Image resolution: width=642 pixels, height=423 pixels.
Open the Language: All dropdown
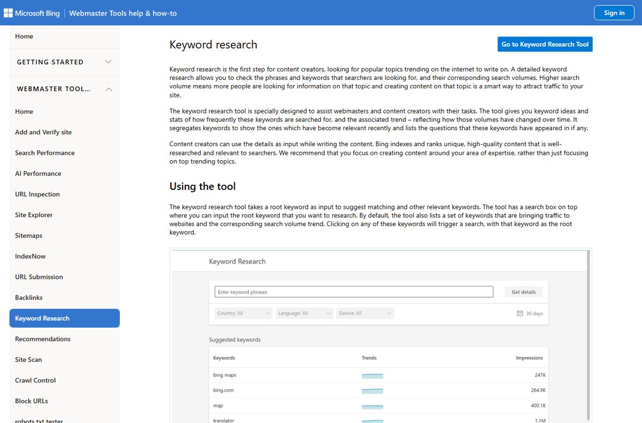pyautogui.click(x=304, y=313)
